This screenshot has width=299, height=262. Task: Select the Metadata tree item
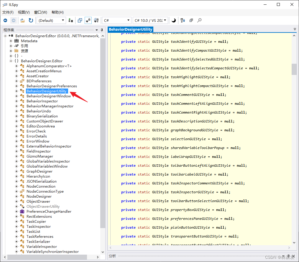click(x=29, y=41)
